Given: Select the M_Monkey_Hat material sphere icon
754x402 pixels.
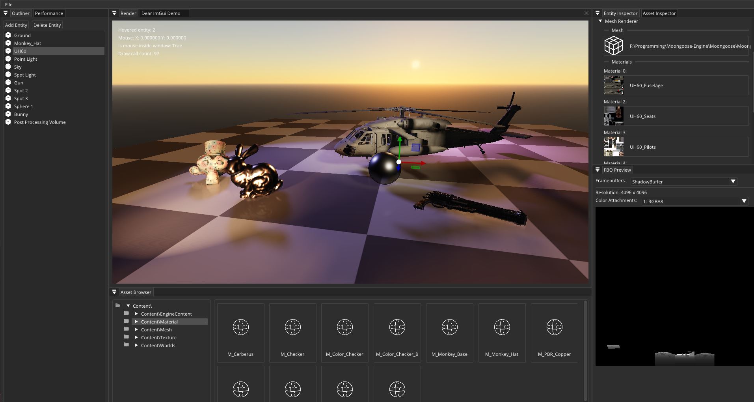Looking at the screenshot, I should pyautogui.click(x=502, y=327).
